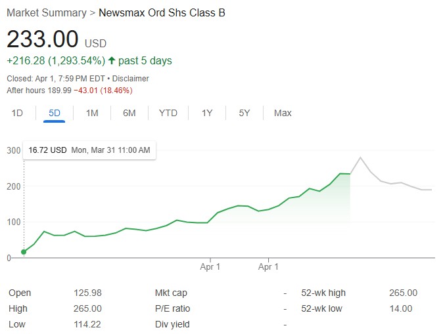Switch chart to 6M range

pyautogui.click(x=129, y=113)
